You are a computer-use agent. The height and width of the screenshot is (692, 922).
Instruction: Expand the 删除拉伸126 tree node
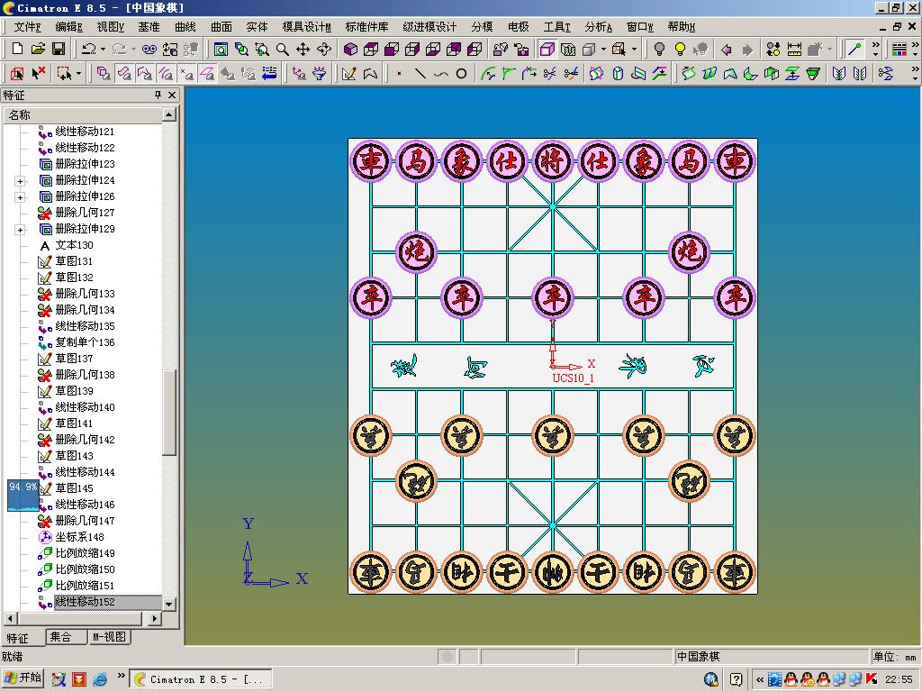(20, 197)
